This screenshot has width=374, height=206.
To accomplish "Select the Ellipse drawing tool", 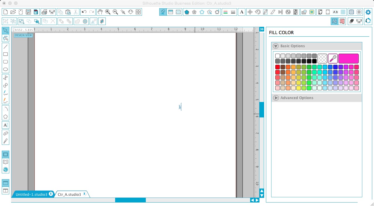I will coord(5,69).
